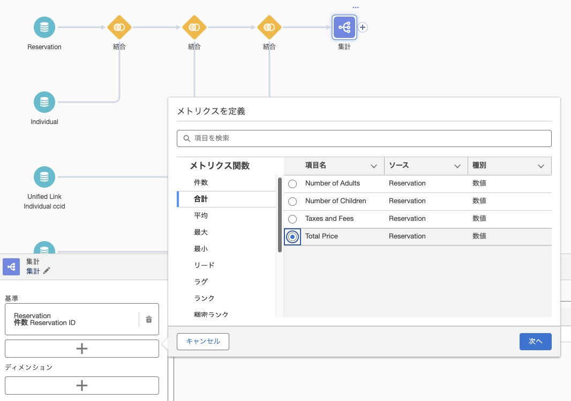Viewport: 571px width, 401px height.
Task: Edit the 集計 name with pencil icon
Action: 47,271
